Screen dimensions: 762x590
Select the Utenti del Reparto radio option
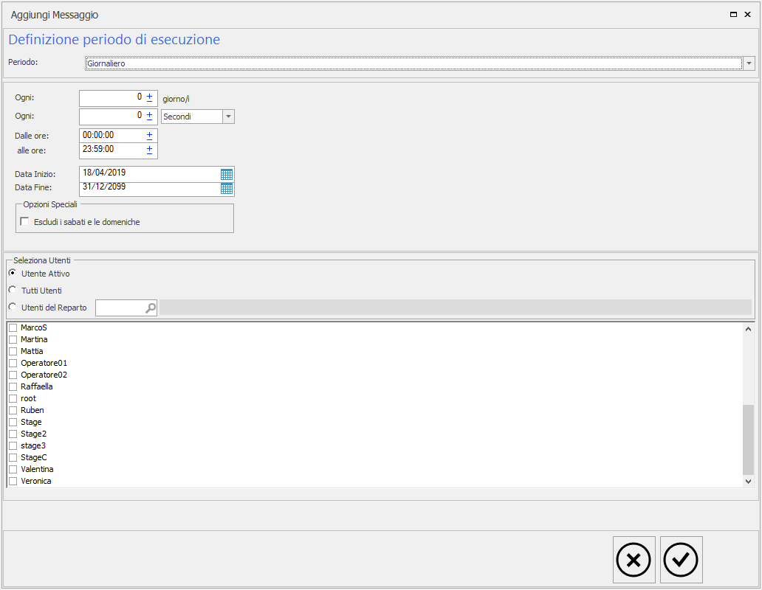click(13, 307)
